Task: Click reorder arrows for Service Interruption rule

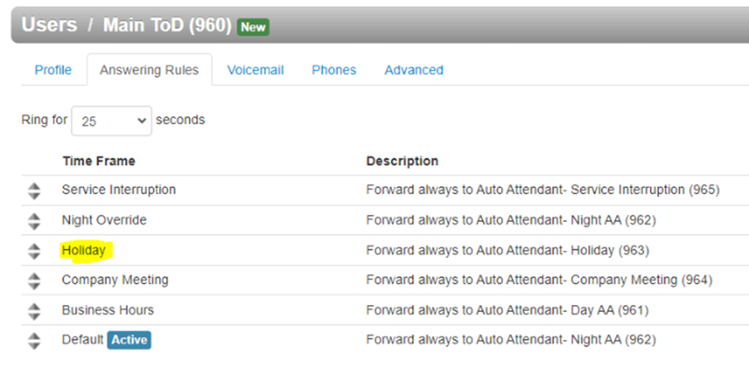Action: click(34, 191)
